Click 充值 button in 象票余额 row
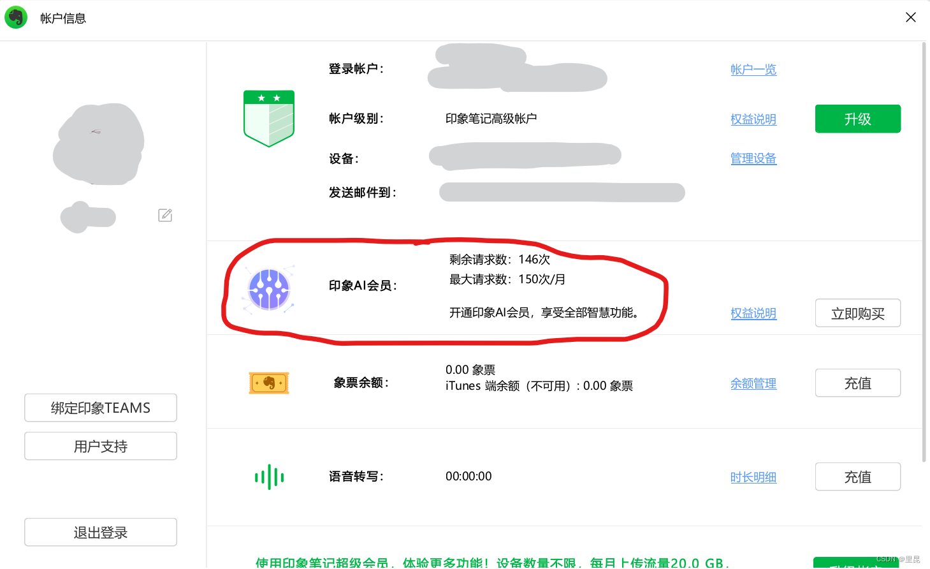The image size is (930, 569). pyautogui.click(x=858, y=383)
